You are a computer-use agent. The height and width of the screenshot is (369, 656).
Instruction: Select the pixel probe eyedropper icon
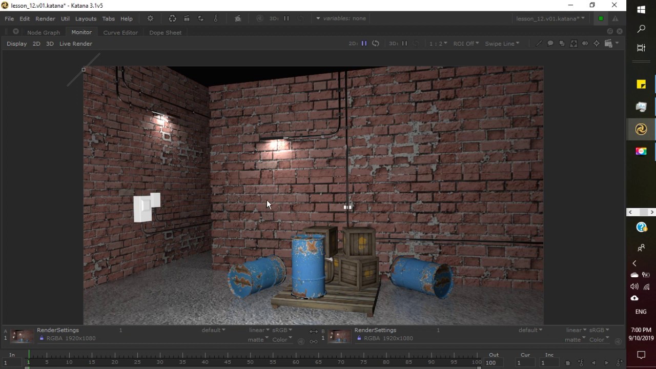539,44
